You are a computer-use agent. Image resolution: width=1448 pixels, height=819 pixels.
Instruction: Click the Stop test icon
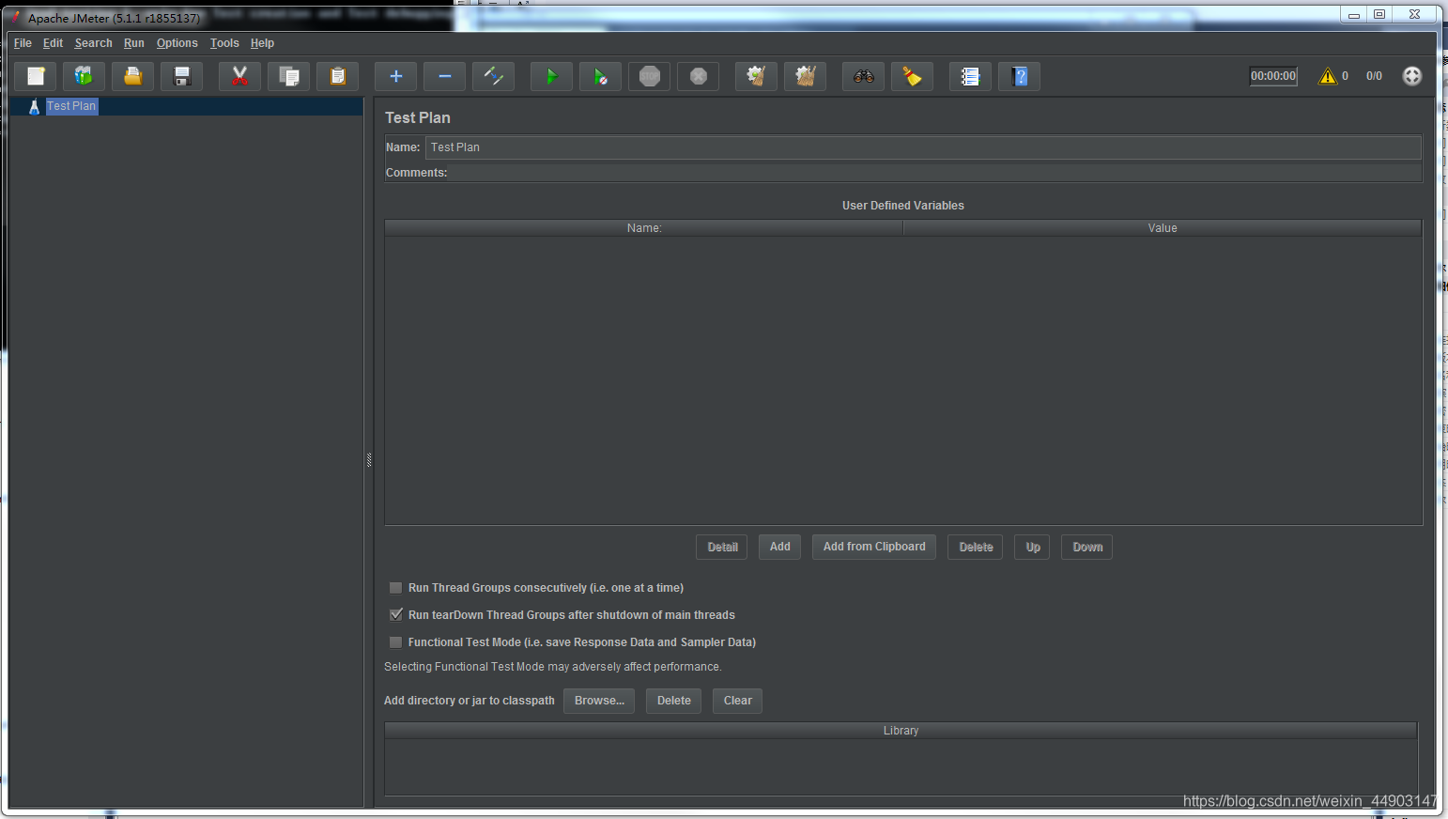click(650, 76)
